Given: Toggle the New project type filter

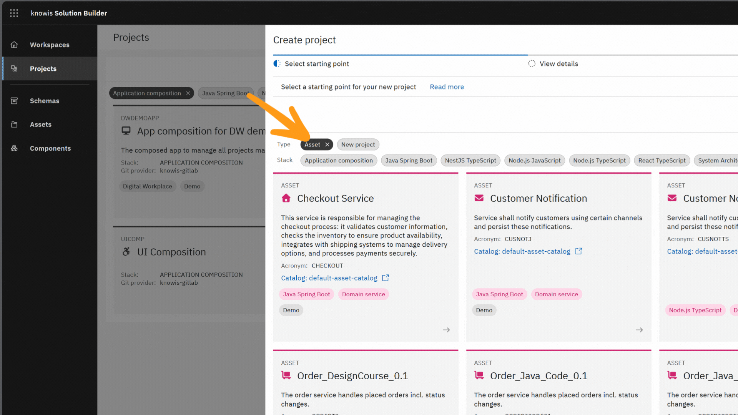Looking at the screenshot, I should click(x=357, y=144).
